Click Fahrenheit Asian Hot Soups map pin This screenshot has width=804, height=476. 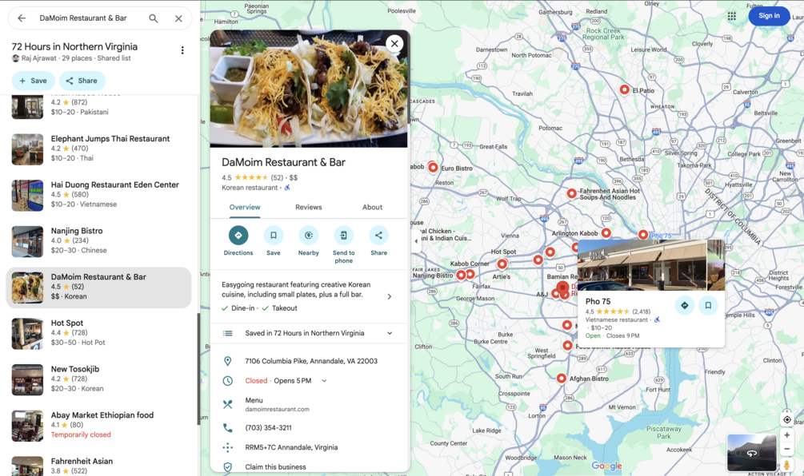click(x=571, y=193)
